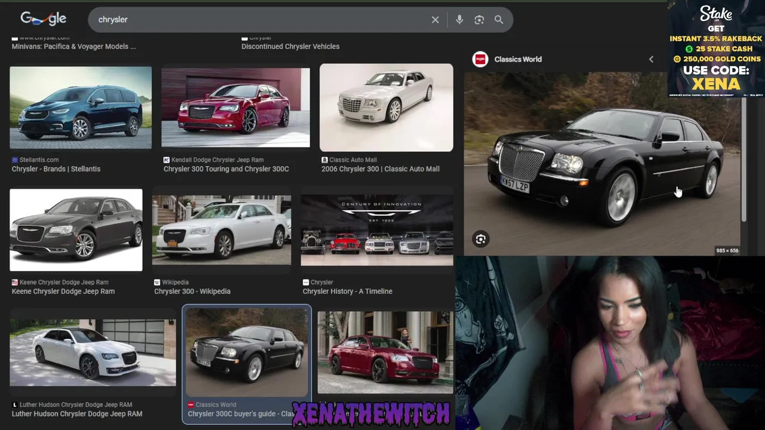
Task: Click the Stellantis favicon beside Stellantis.com
Action: [x=15, y=160]
